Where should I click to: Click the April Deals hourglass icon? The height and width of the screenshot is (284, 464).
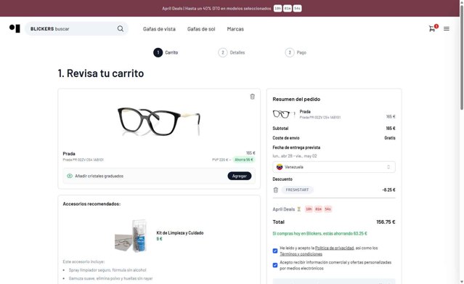click(x=299, y=209)
